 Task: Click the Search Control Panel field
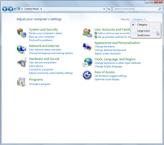[x=137, y=9]
